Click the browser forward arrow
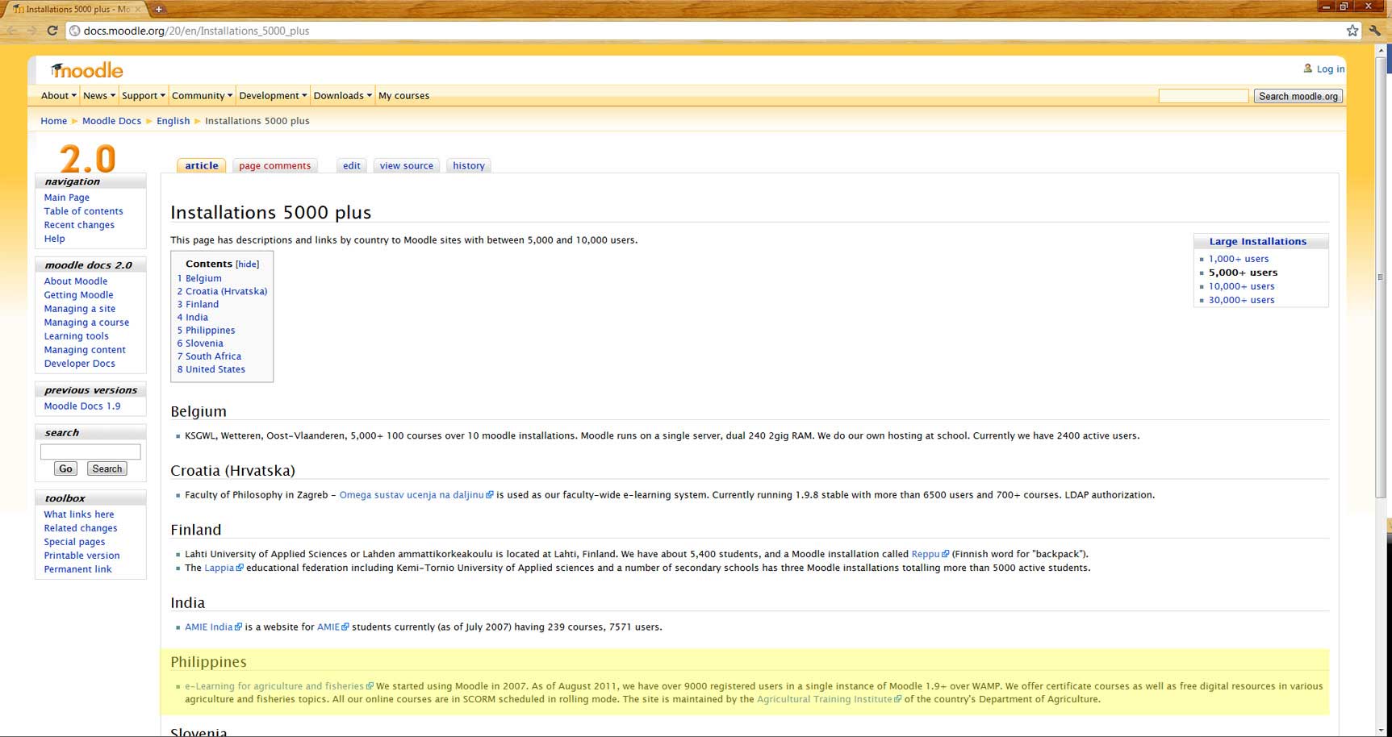Screen dimensions: 1392x737 pyautogui.click(x=32, y=31)
